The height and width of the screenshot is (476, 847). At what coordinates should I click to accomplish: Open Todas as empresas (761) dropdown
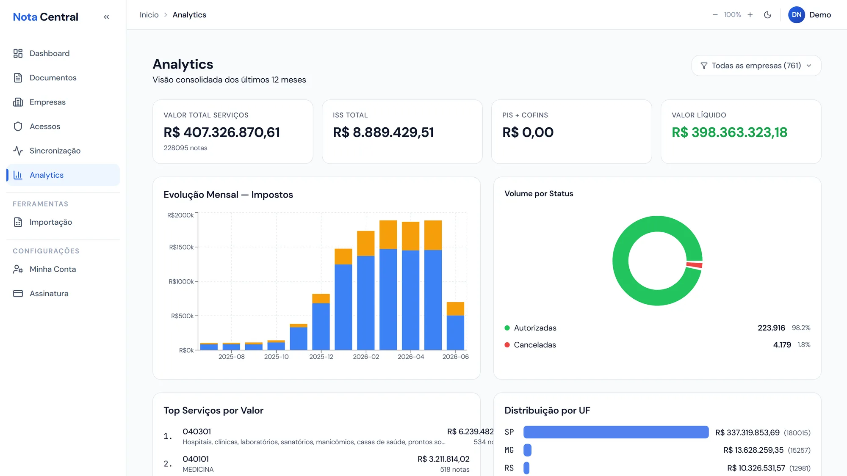756,66
